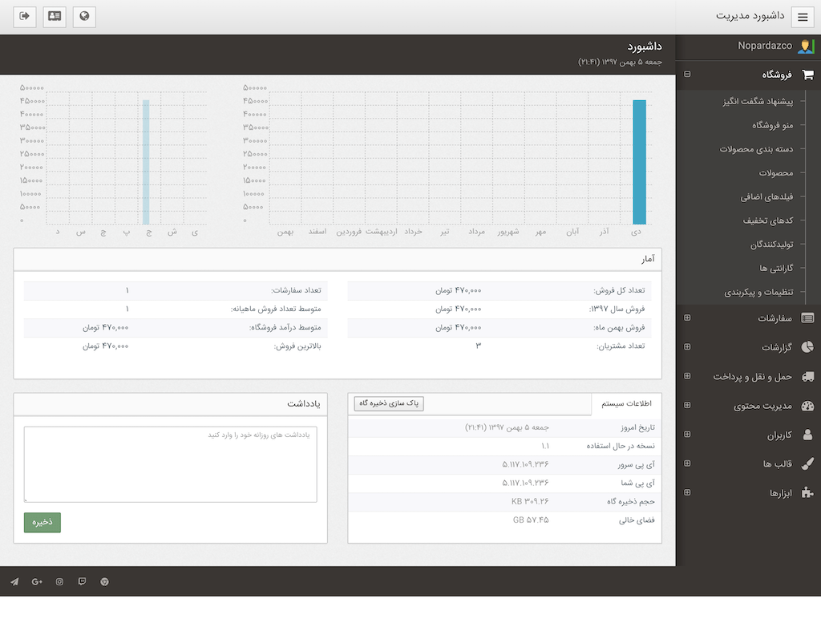The height and width of the screenshot is (623, 821).
Task: Open محصولات in the store menu
Action: (775, 173)
